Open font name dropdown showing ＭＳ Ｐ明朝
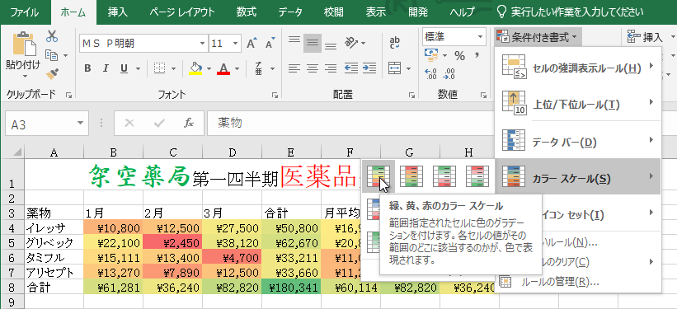The width and height of the screenshot is (677, 309). [203, 44]
